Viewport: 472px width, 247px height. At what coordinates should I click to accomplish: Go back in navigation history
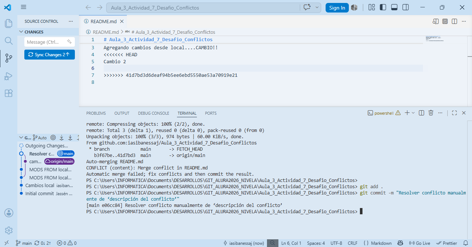coord(88,7)
